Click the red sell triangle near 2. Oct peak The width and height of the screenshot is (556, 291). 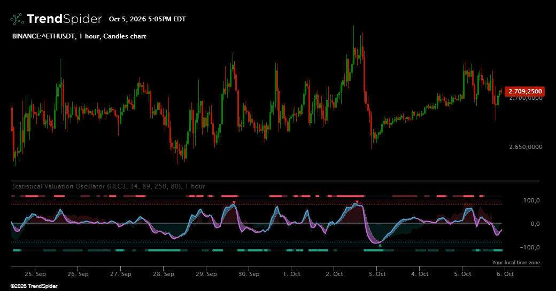point(357,203)
